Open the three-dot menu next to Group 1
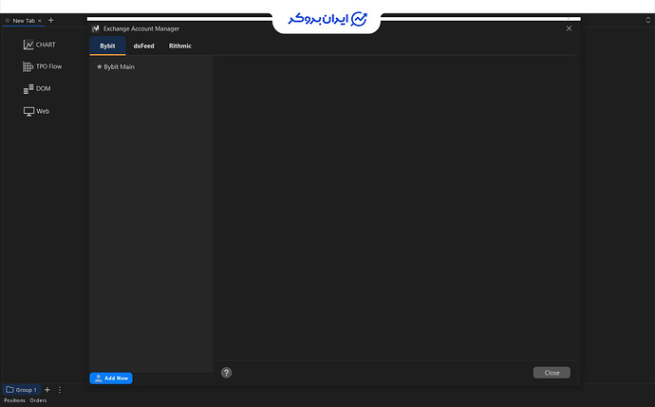655x407 pixels. click(x=59, y=390)
